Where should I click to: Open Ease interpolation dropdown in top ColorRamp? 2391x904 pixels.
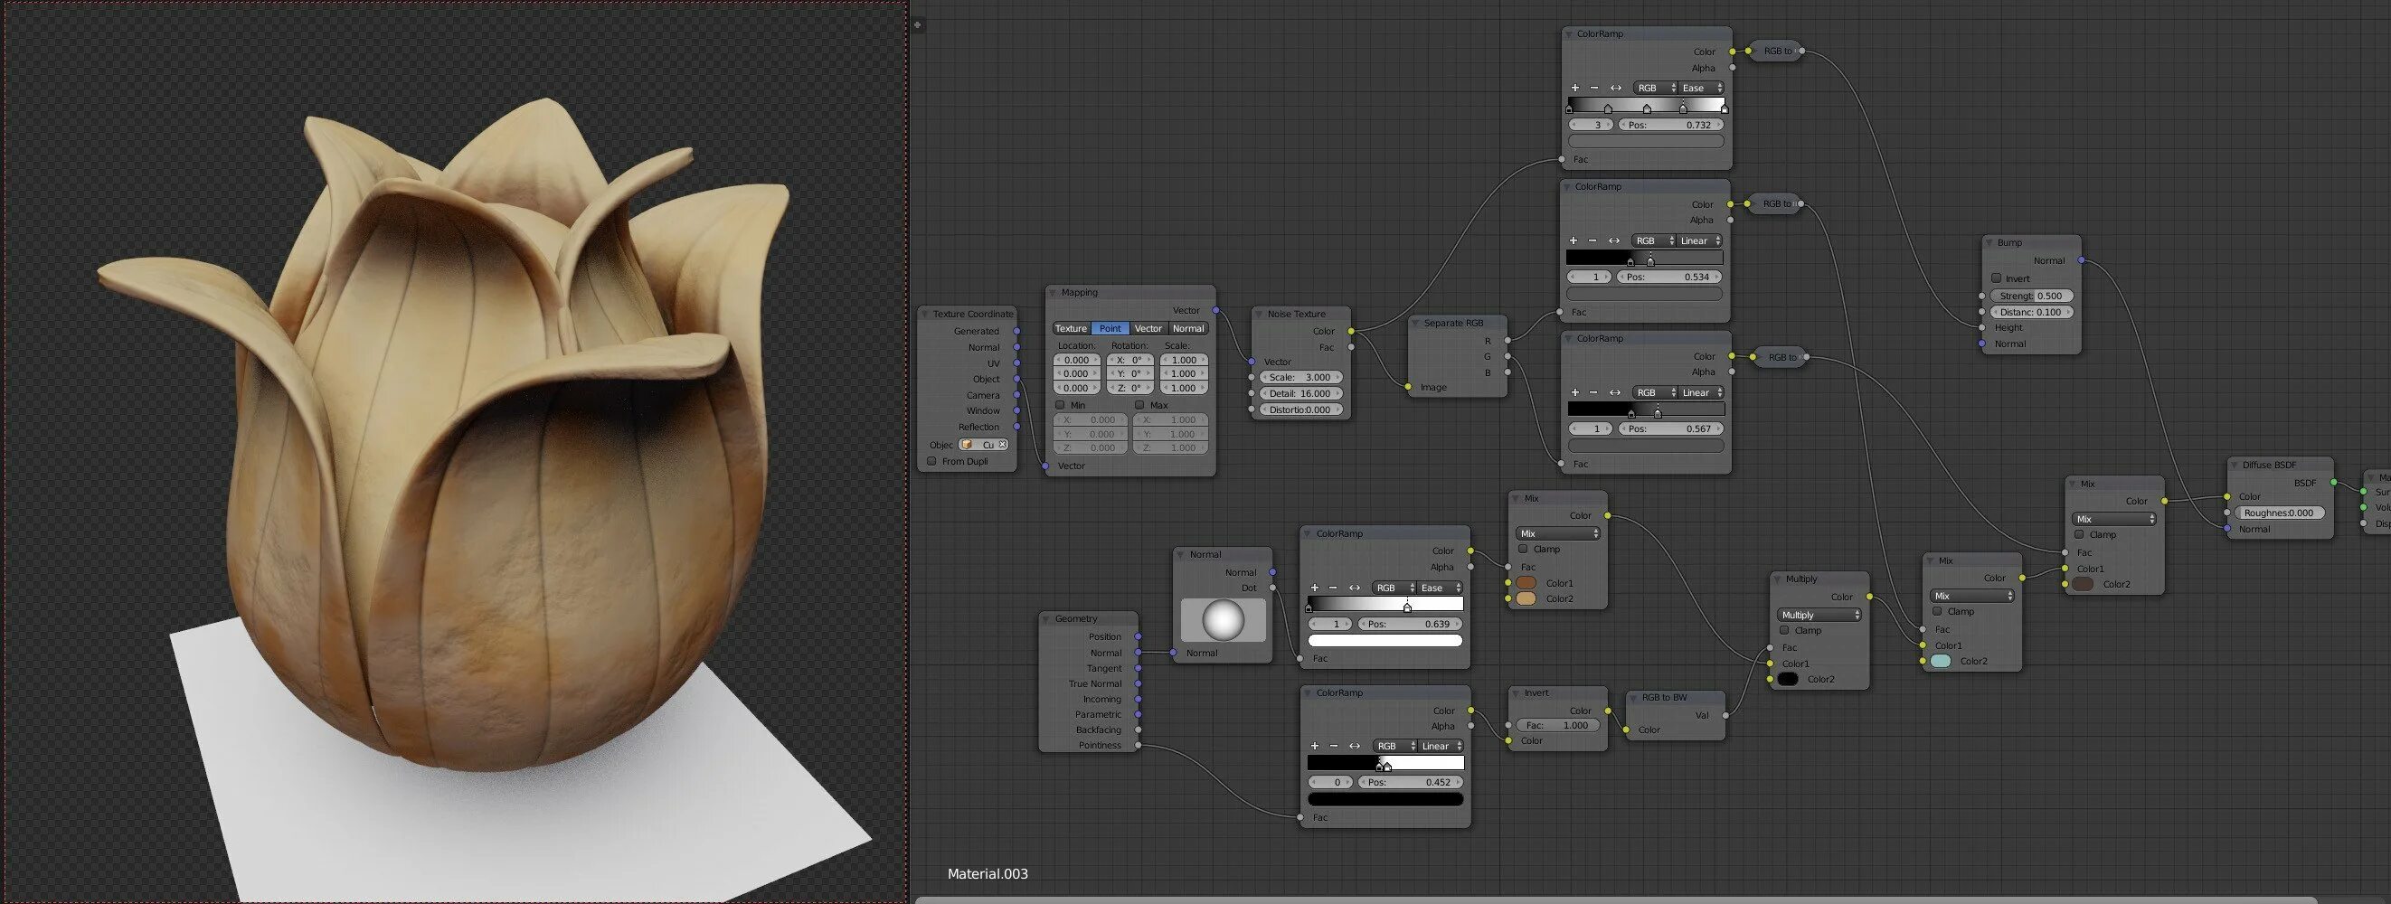[x=1702, y=89]
